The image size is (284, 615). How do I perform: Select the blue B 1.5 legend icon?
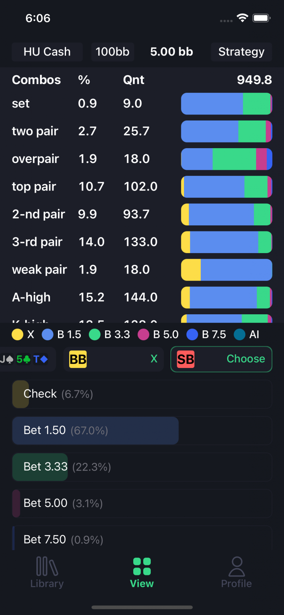(x=48, y=334)
